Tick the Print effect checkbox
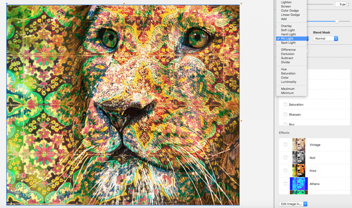This screenshot has height=208, width=352. tap(285, 171)
